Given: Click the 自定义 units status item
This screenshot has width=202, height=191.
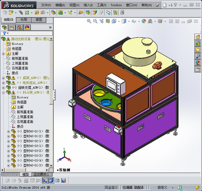Looking at the screenshot, I should click(x=162, y=187).
